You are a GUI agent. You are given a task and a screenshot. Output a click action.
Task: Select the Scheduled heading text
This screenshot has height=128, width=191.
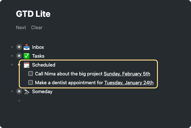pos(44,65)
